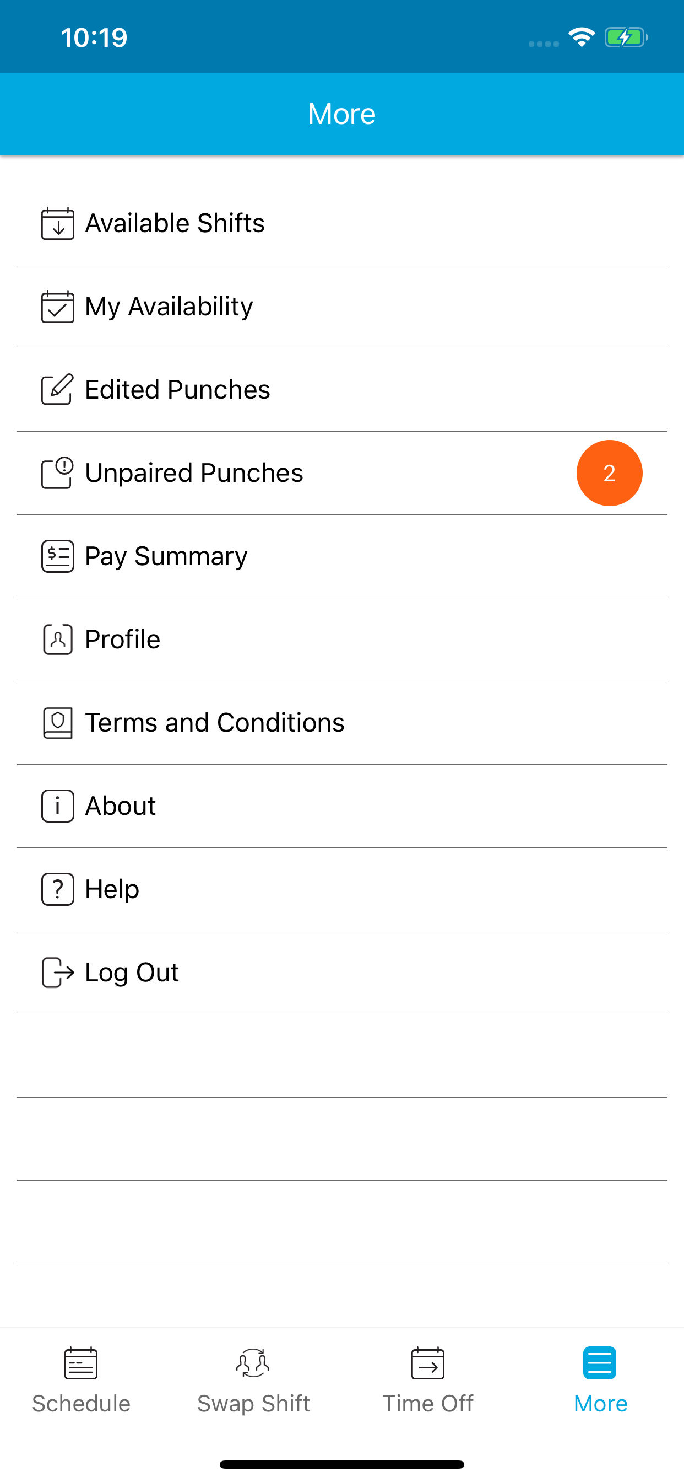The height and width of the screenshot is (1482, 684).
Task: Tap the battery indicator in status bar
Action: click(x=626, y=38)
